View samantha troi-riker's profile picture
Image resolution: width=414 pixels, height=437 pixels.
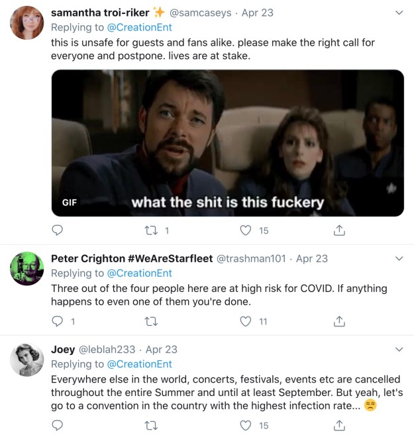coord(27,23)
